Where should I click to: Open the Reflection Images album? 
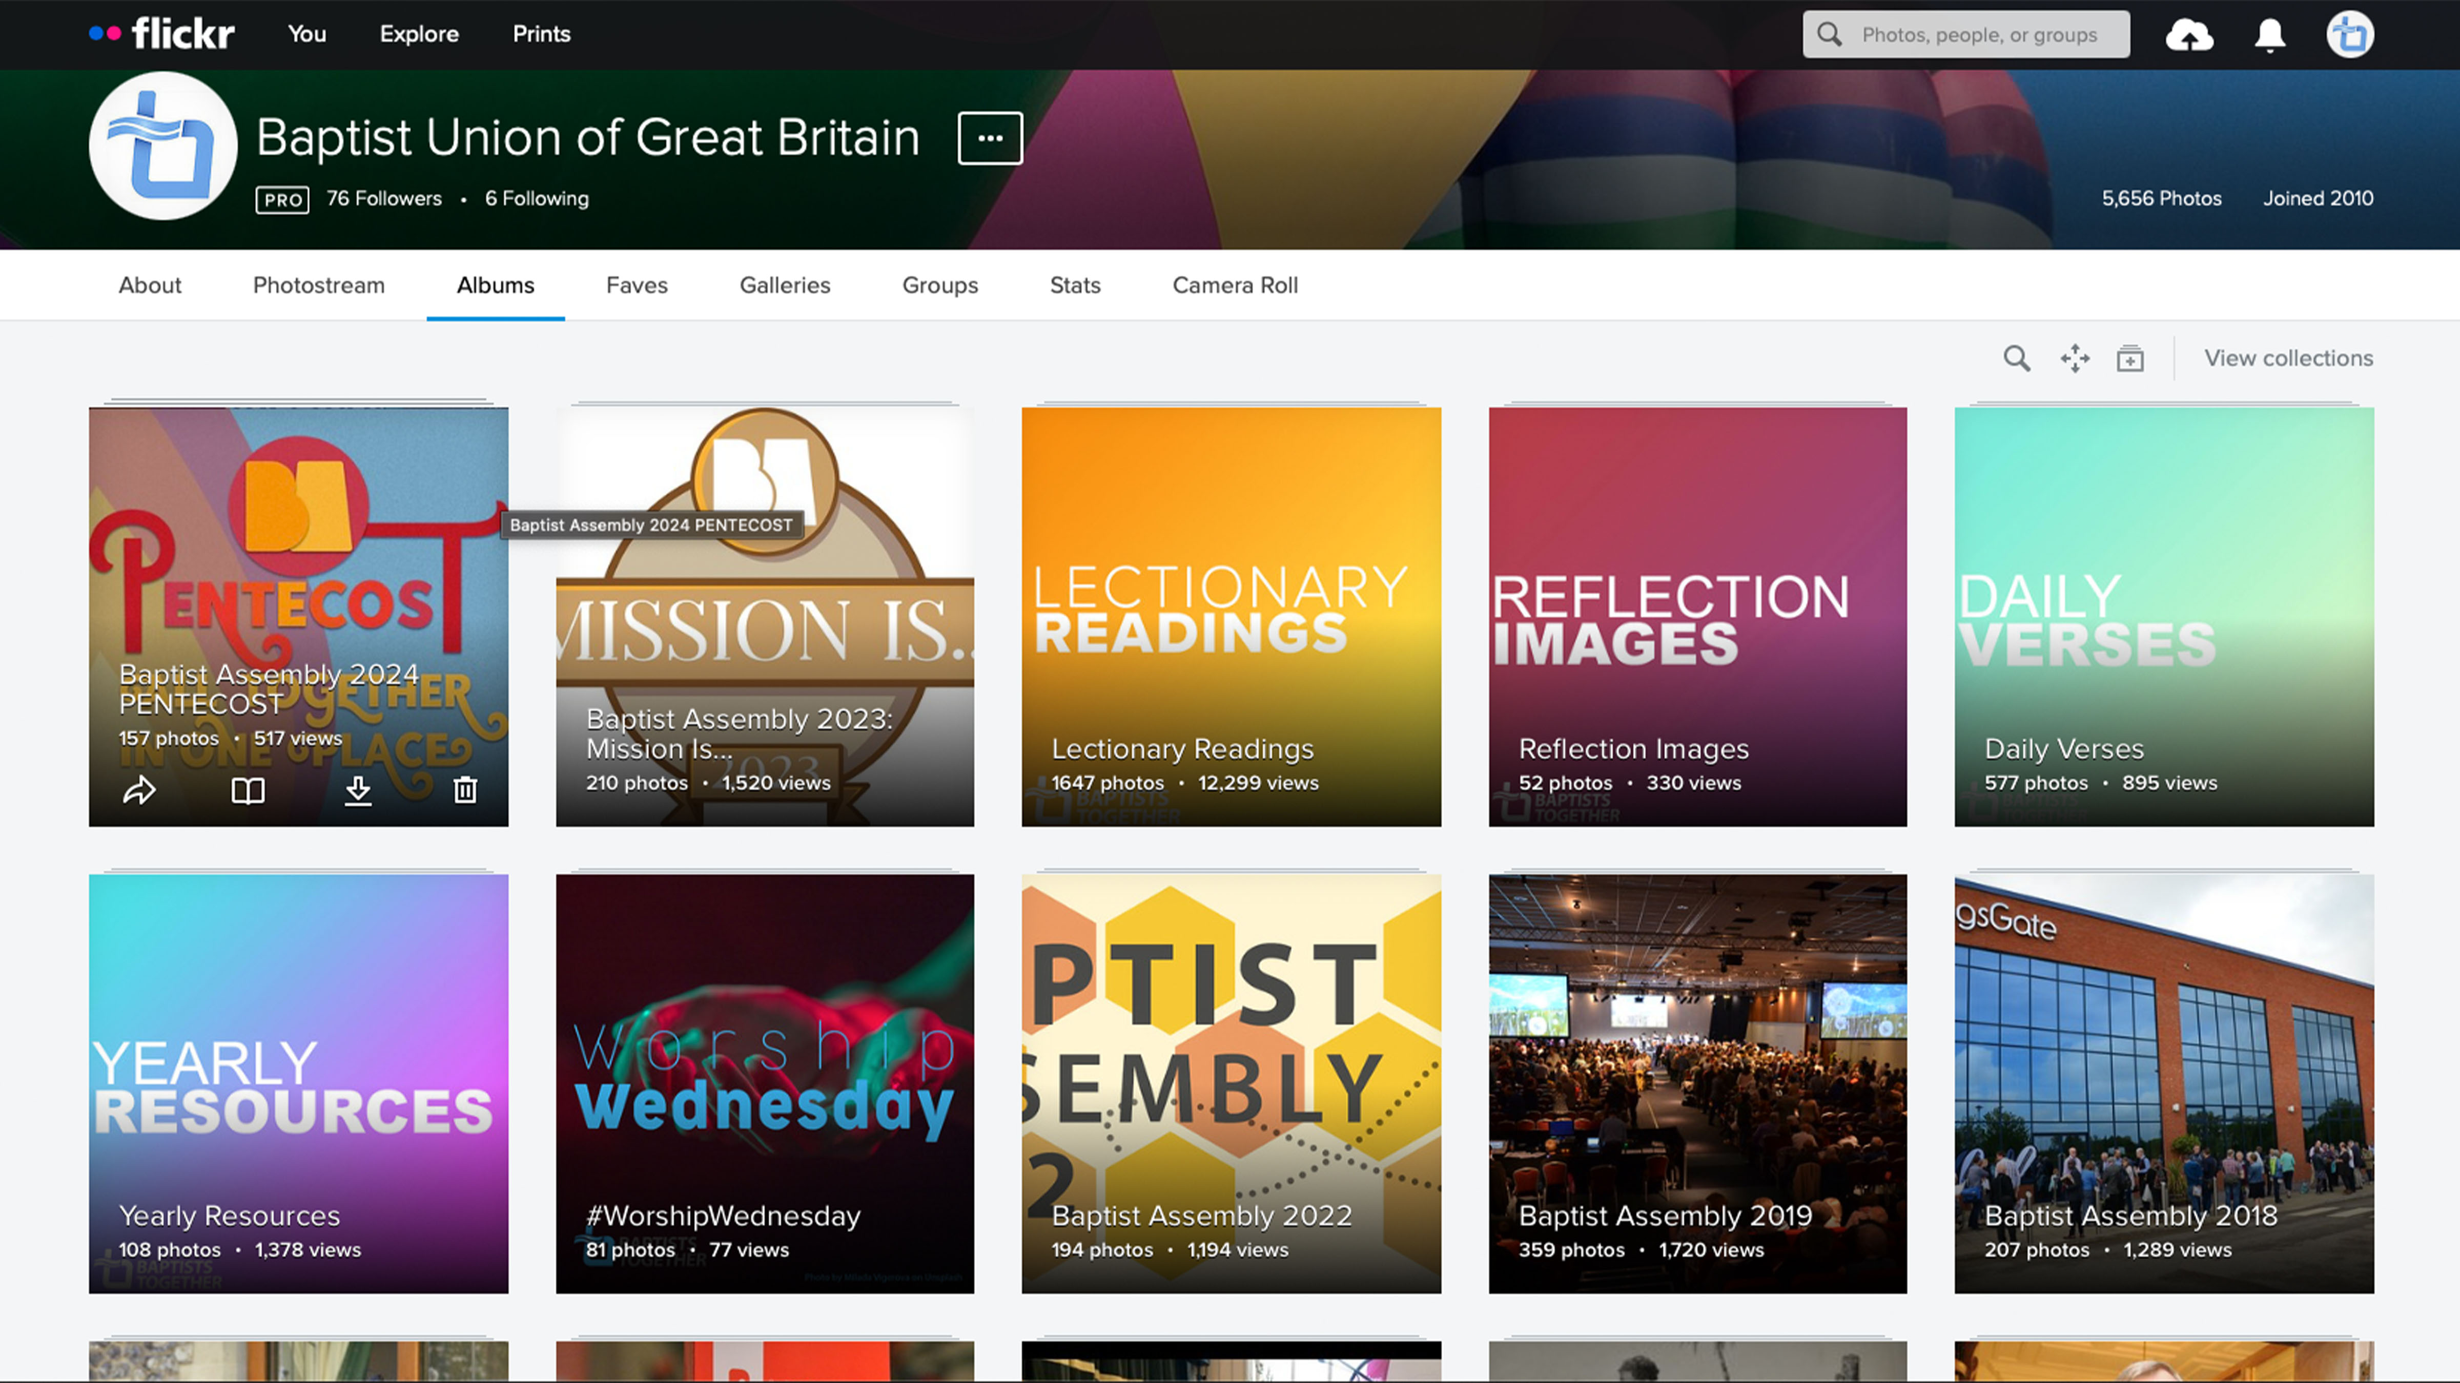[1697, 617]
